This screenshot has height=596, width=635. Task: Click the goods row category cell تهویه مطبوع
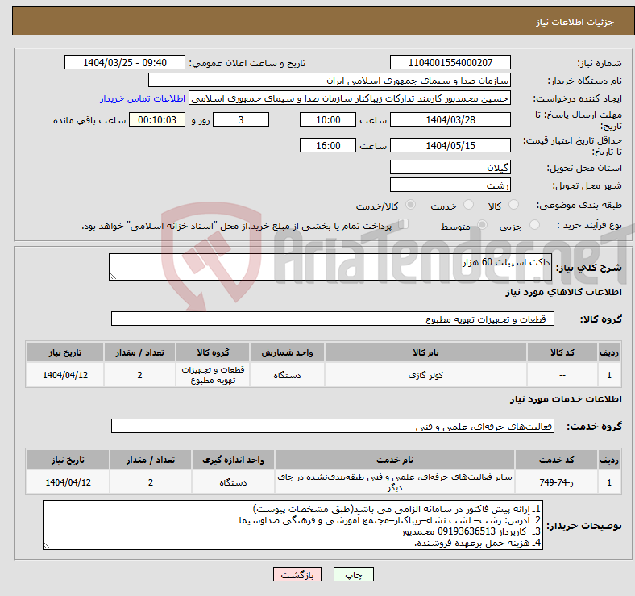pos(213,375)
